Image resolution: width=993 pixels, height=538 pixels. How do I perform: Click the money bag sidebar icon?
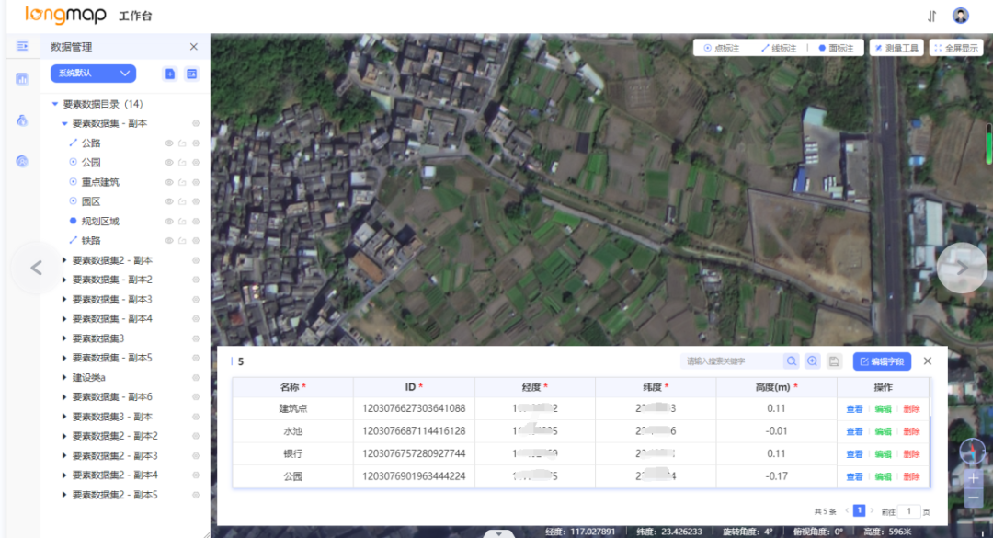point(22,120)
